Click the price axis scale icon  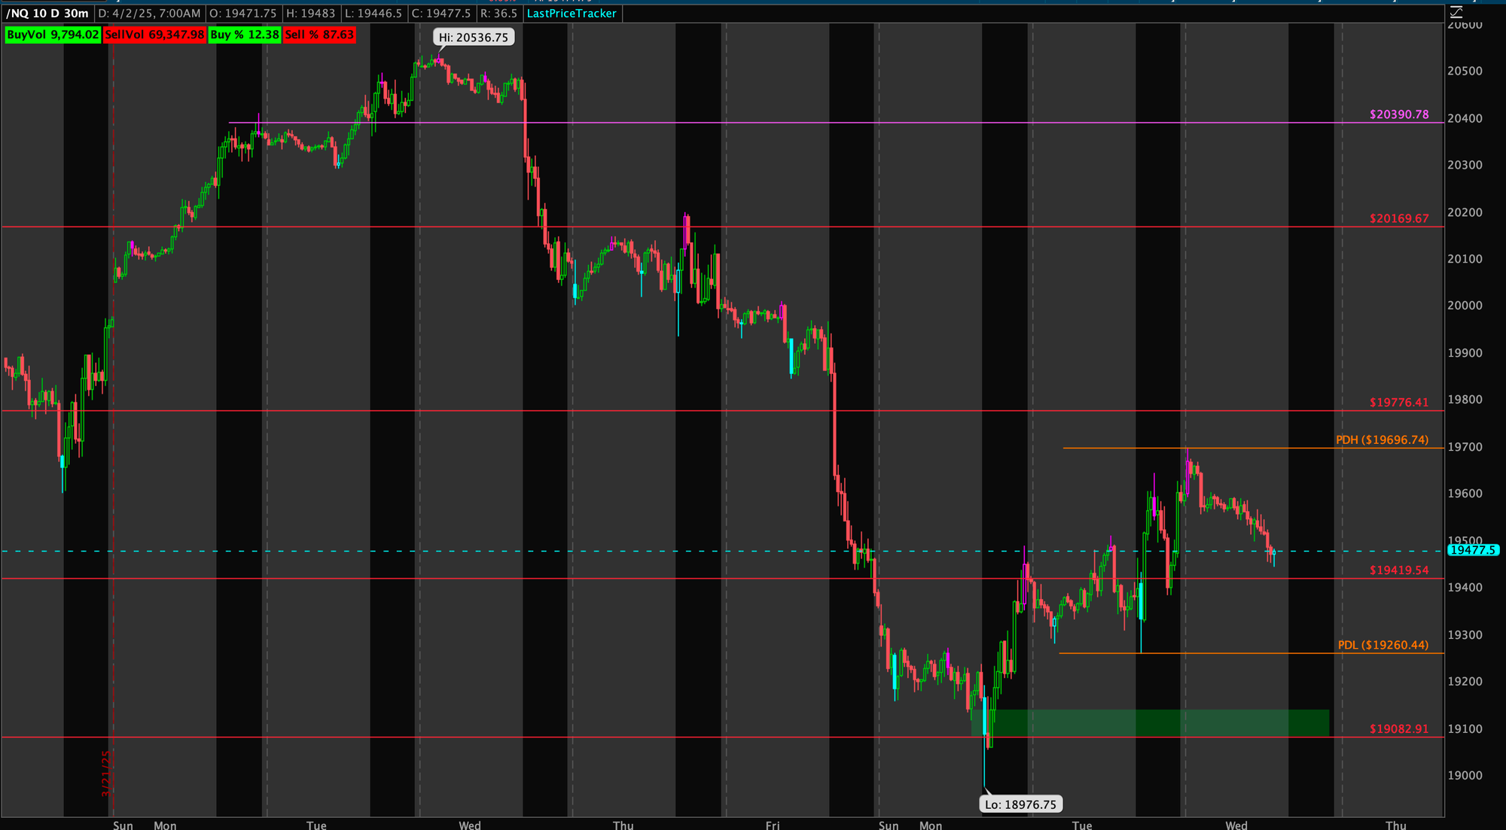click(x=1456, y=12)
